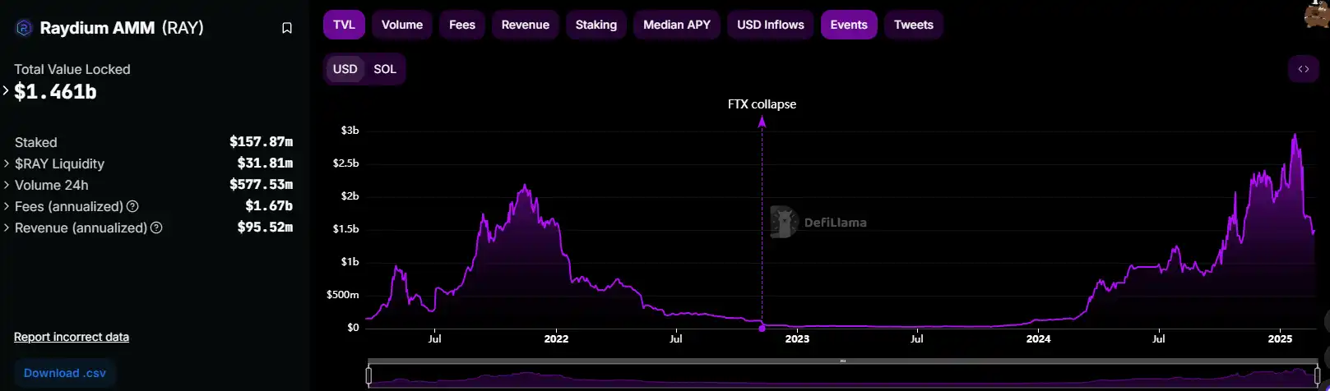Click the Raydium protocol logo icon

(x=24, y=28)
